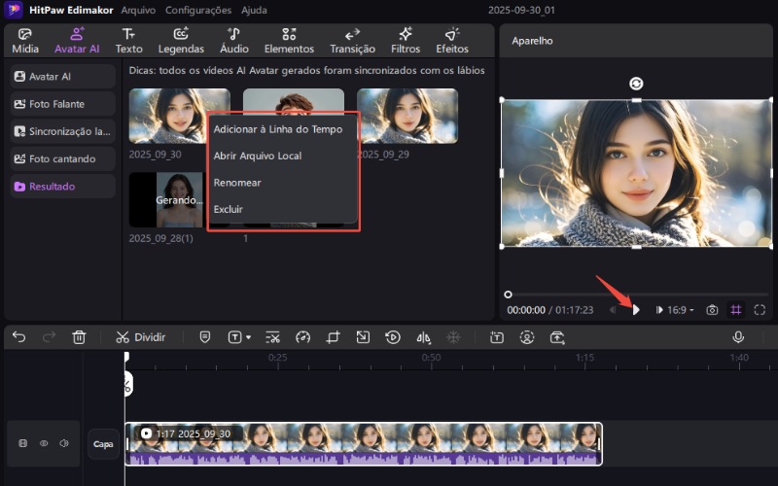The height and width of the screenshot is (486, 778).
Task: Toggle the preview grid overlay
Action: [x=736, y=310]
